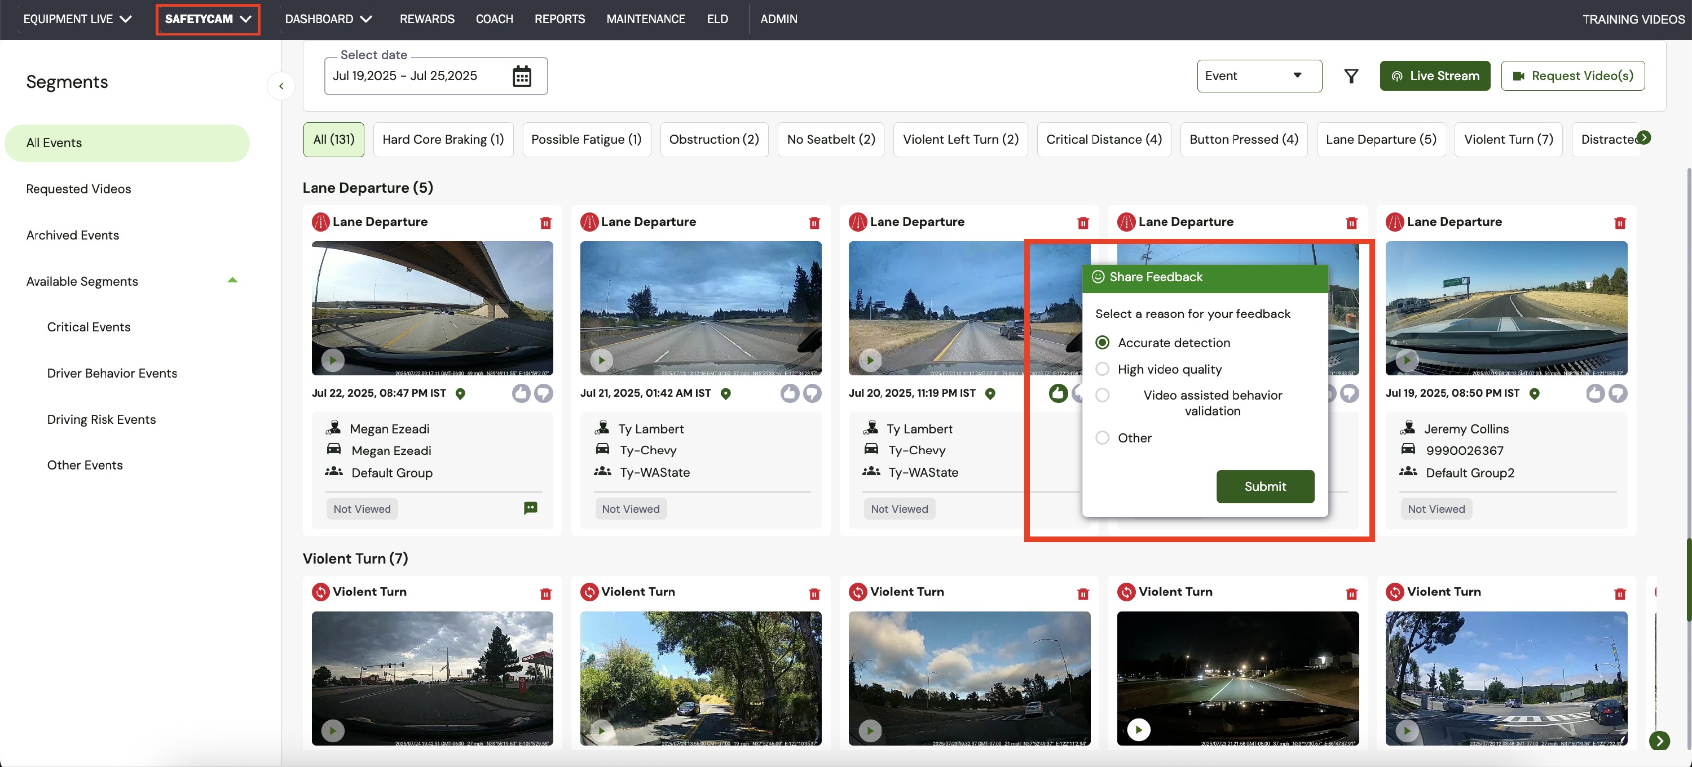Click the filter funnel icon

[x=1350, y=76]
